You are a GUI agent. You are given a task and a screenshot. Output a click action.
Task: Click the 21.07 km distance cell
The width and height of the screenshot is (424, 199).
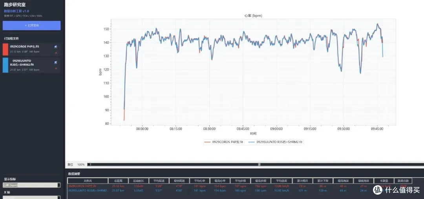[x=118, y=191]
